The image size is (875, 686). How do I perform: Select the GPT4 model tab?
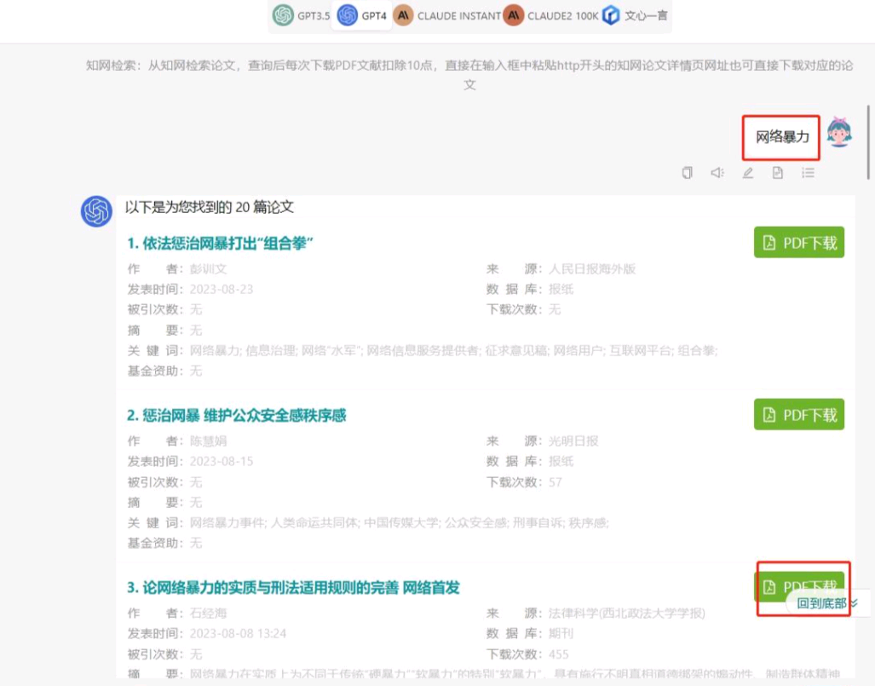click(361, 15)
